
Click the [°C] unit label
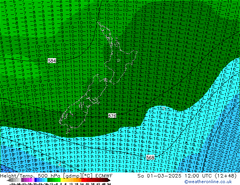tap(86, 176)
